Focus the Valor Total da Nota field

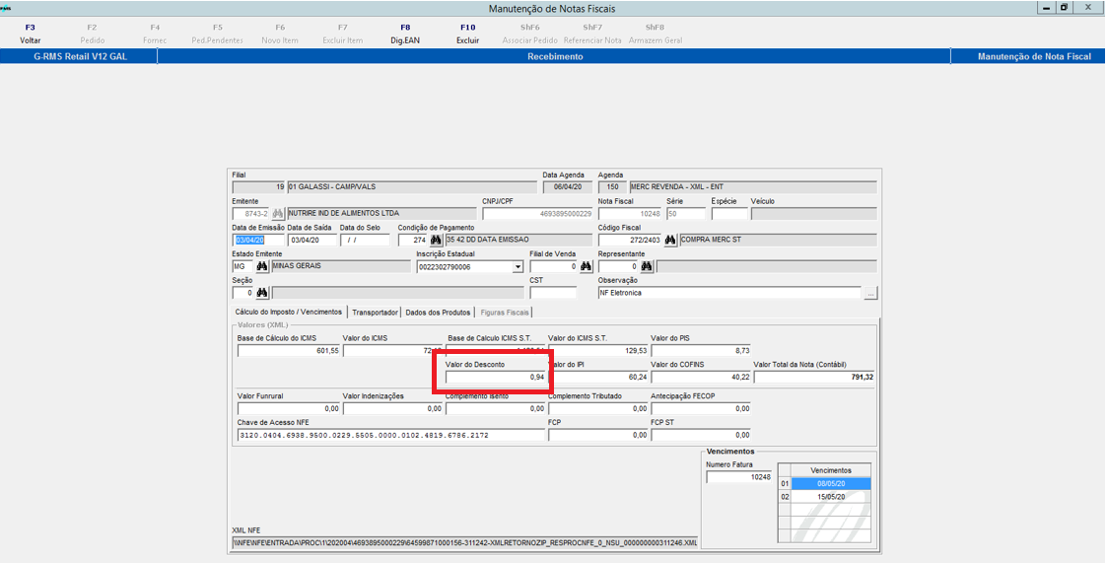814,378
